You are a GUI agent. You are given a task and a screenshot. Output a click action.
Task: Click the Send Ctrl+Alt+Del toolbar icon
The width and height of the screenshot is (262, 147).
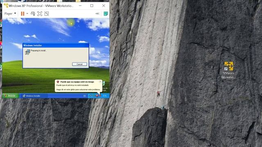click(33, 13)
